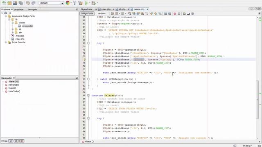This screenshot has width=262, height=147.
Task: Click the Undo toolbar icon
Action: click(x=28, y=3)
